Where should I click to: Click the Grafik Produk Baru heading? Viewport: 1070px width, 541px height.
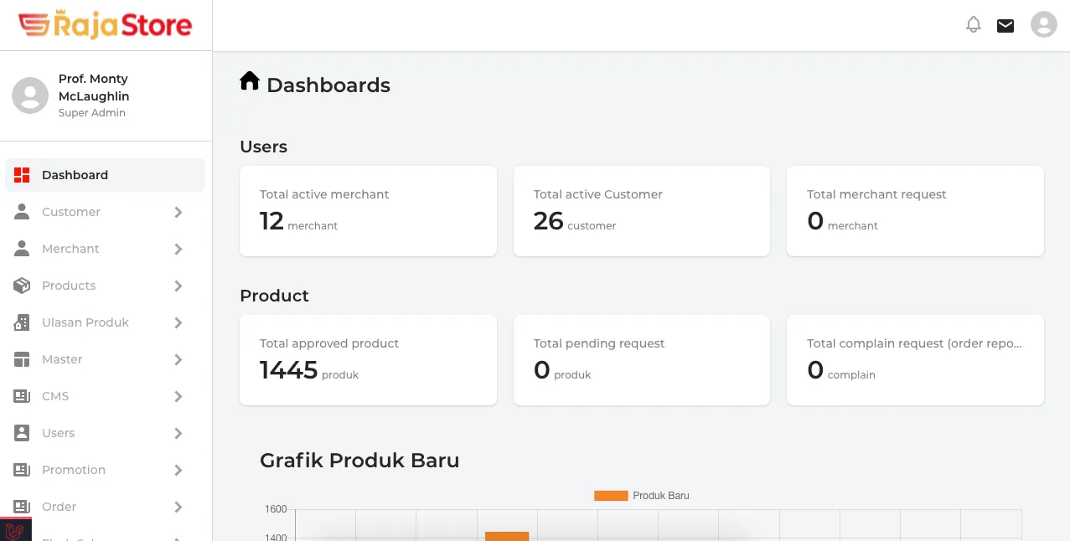(359, 461)
